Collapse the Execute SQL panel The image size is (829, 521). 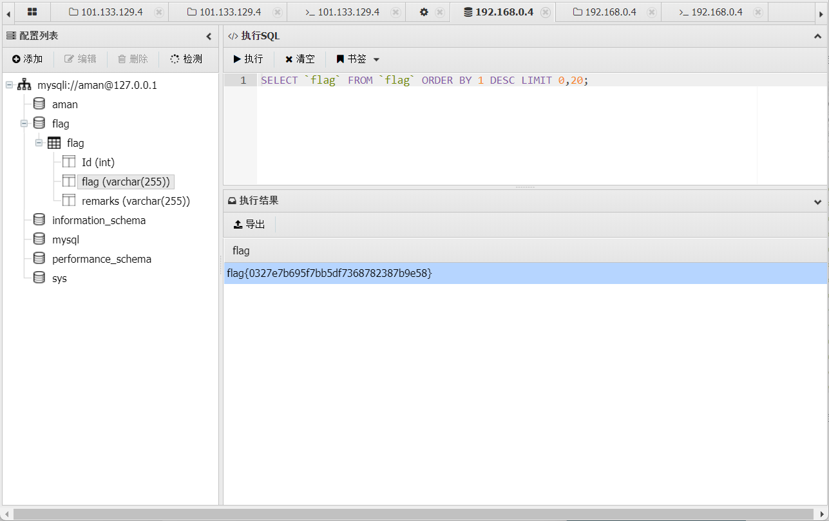point(818,37)
